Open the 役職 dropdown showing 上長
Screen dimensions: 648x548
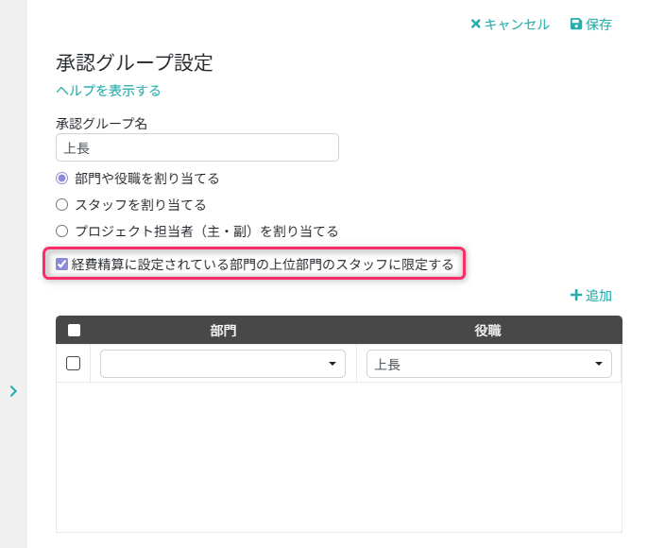click(488, 364)
